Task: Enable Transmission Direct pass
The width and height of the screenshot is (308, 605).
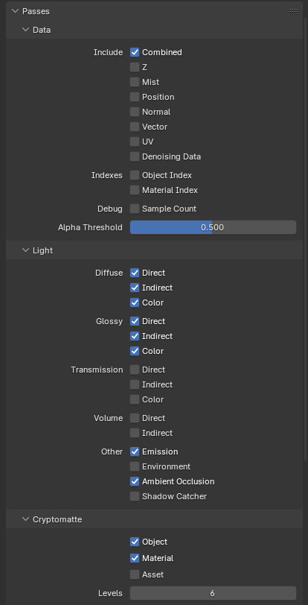Action: (135, 370)
